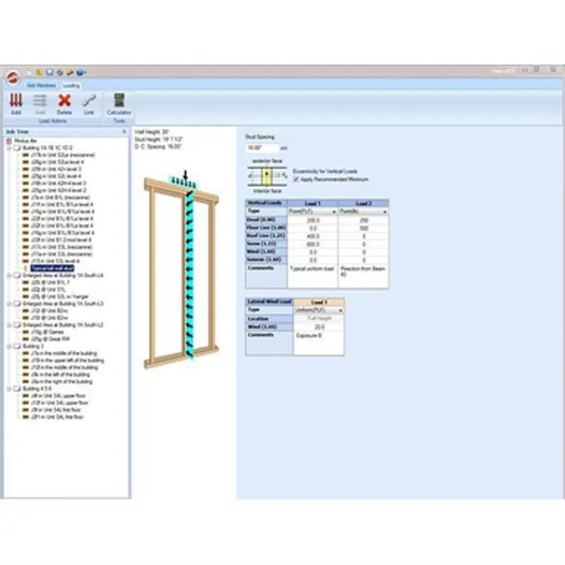Select the Typical tall wall stud item
This screenshot has height=565, width=565.
point(53,267)
